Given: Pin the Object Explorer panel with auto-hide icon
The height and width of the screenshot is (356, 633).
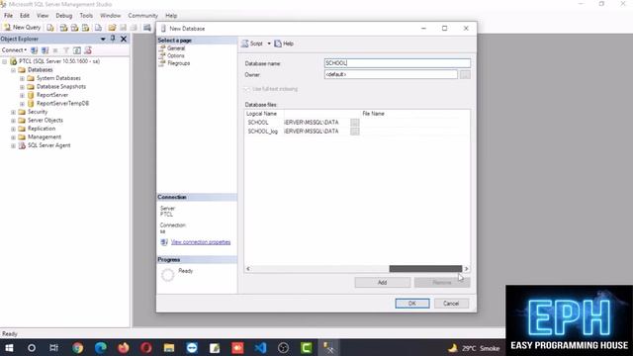Looking at the screenshot, I should point(113,39).
